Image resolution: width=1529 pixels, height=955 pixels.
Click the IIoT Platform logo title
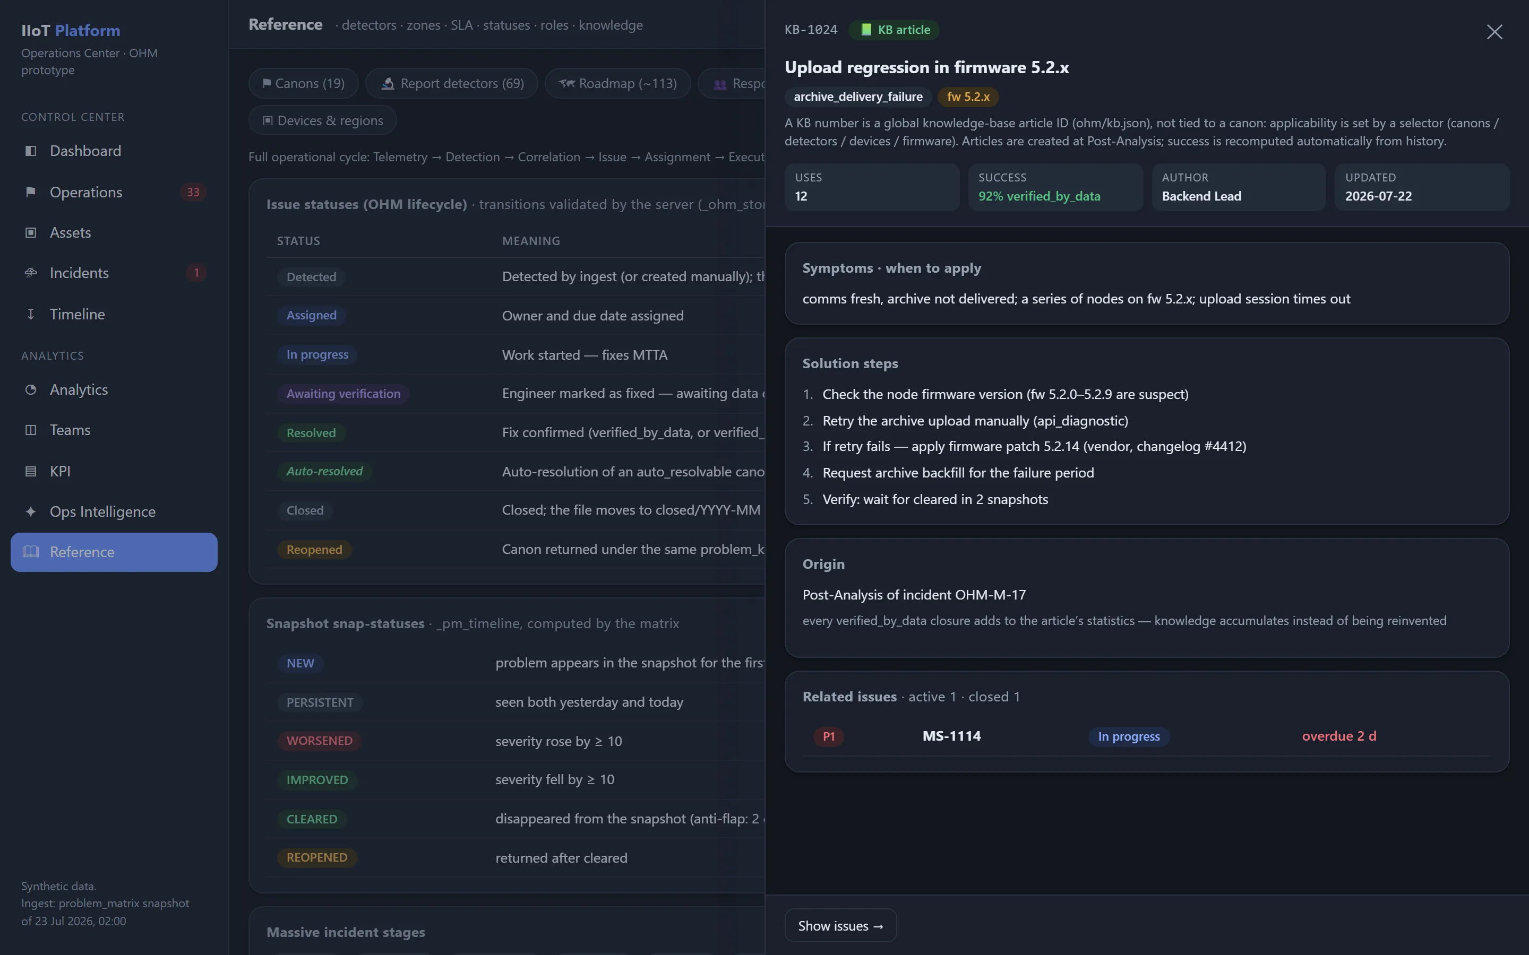click(71, 30)
